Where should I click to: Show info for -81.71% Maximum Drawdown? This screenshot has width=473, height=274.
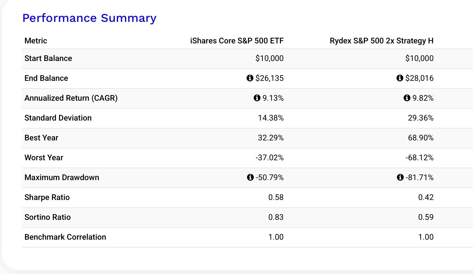(x=400, y=177)
